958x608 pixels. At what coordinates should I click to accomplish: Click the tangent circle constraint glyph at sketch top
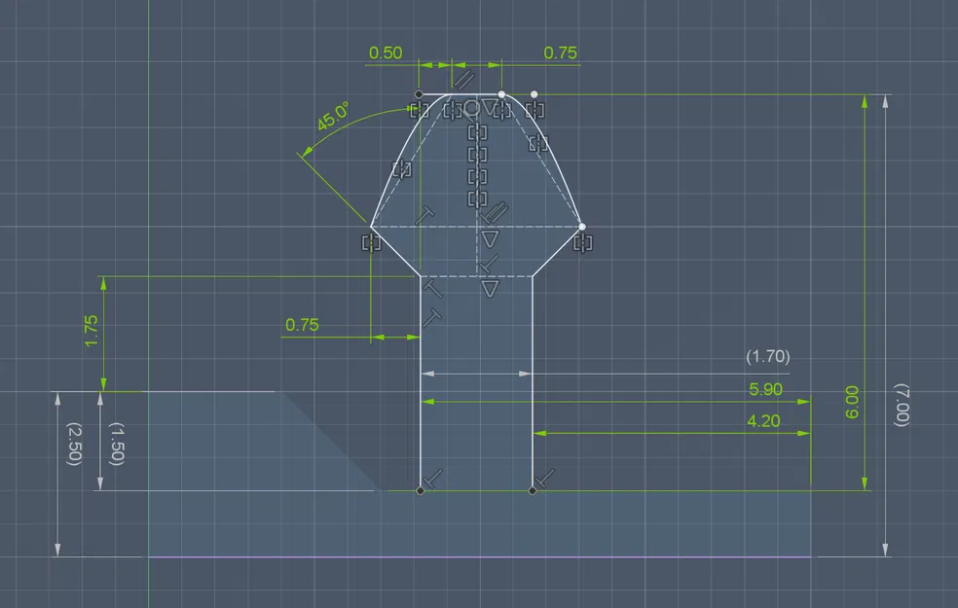tap(471, 108)
